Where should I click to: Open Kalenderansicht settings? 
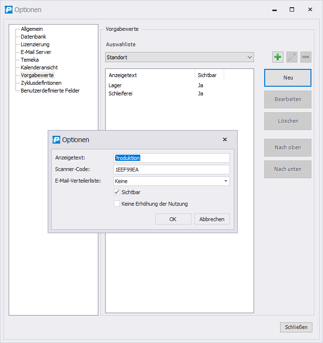[39, 67]
